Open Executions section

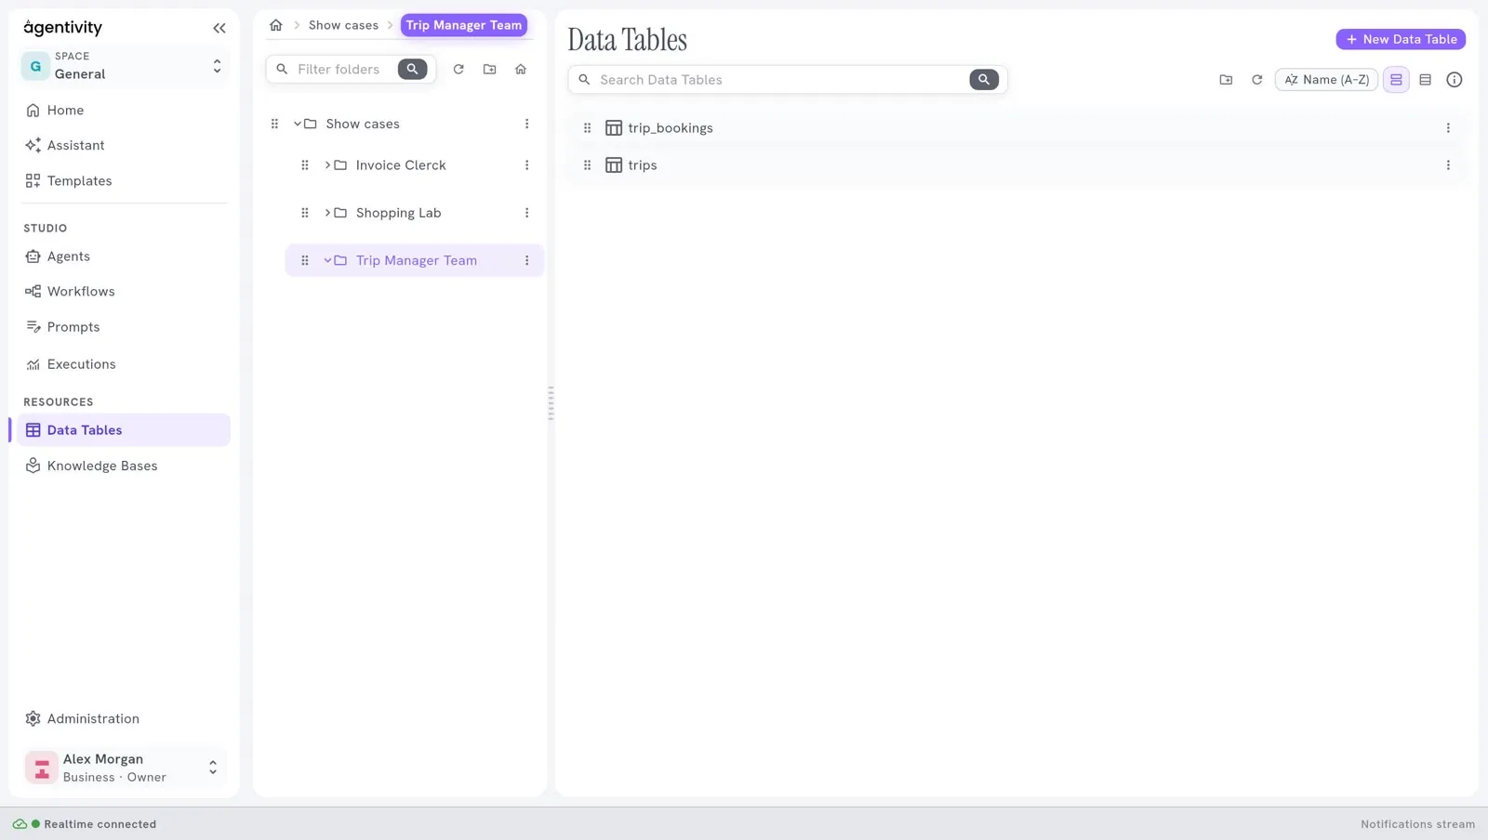click(124, 364)
